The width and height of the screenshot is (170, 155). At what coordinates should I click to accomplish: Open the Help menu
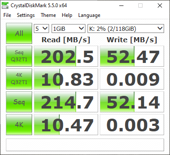(x=67, y=15)
